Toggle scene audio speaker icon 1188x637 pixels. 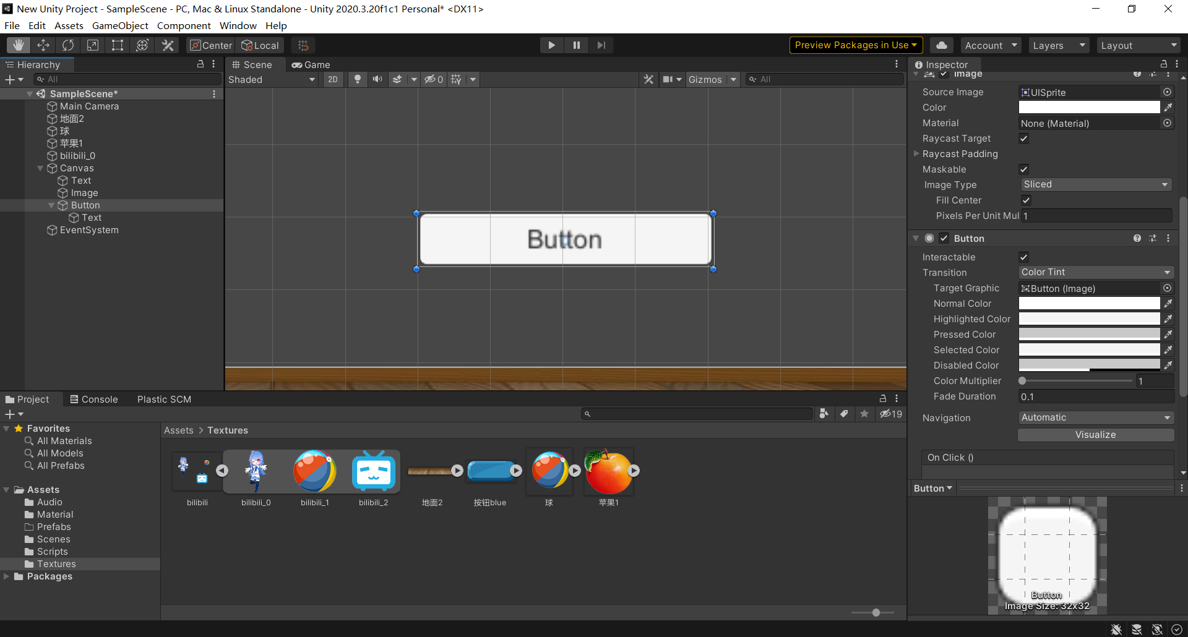377,79
